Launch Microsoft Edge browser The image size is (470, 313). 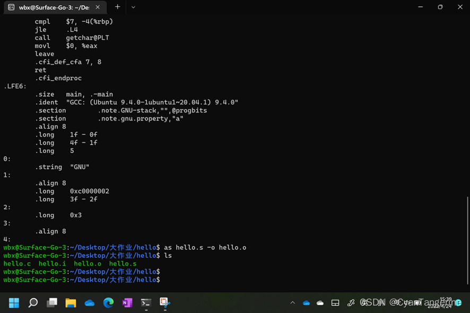tap(109, 303)
